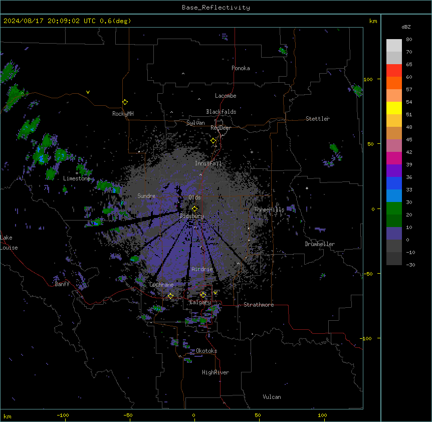This screenshot has width=432, height=422.
Task: Click the km unit label at bottom left
Action: point(7,416)
